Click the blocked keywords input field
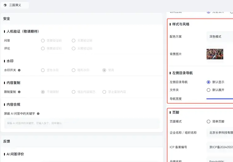 [82, 123]
